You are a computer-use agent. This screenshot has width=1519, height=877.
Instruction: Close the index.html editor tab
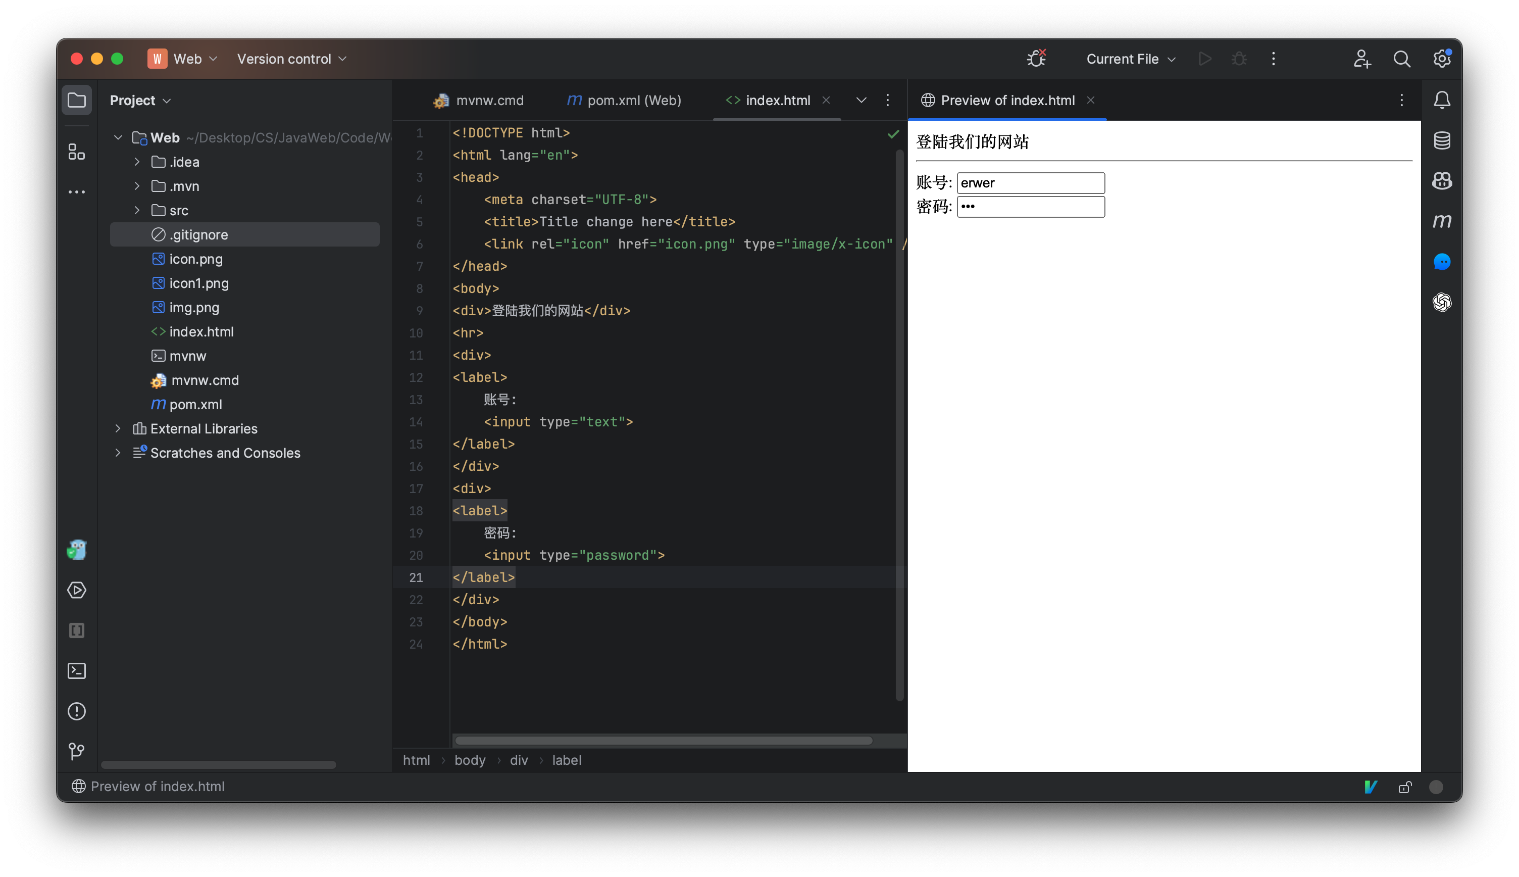click(x=826, y=100)
